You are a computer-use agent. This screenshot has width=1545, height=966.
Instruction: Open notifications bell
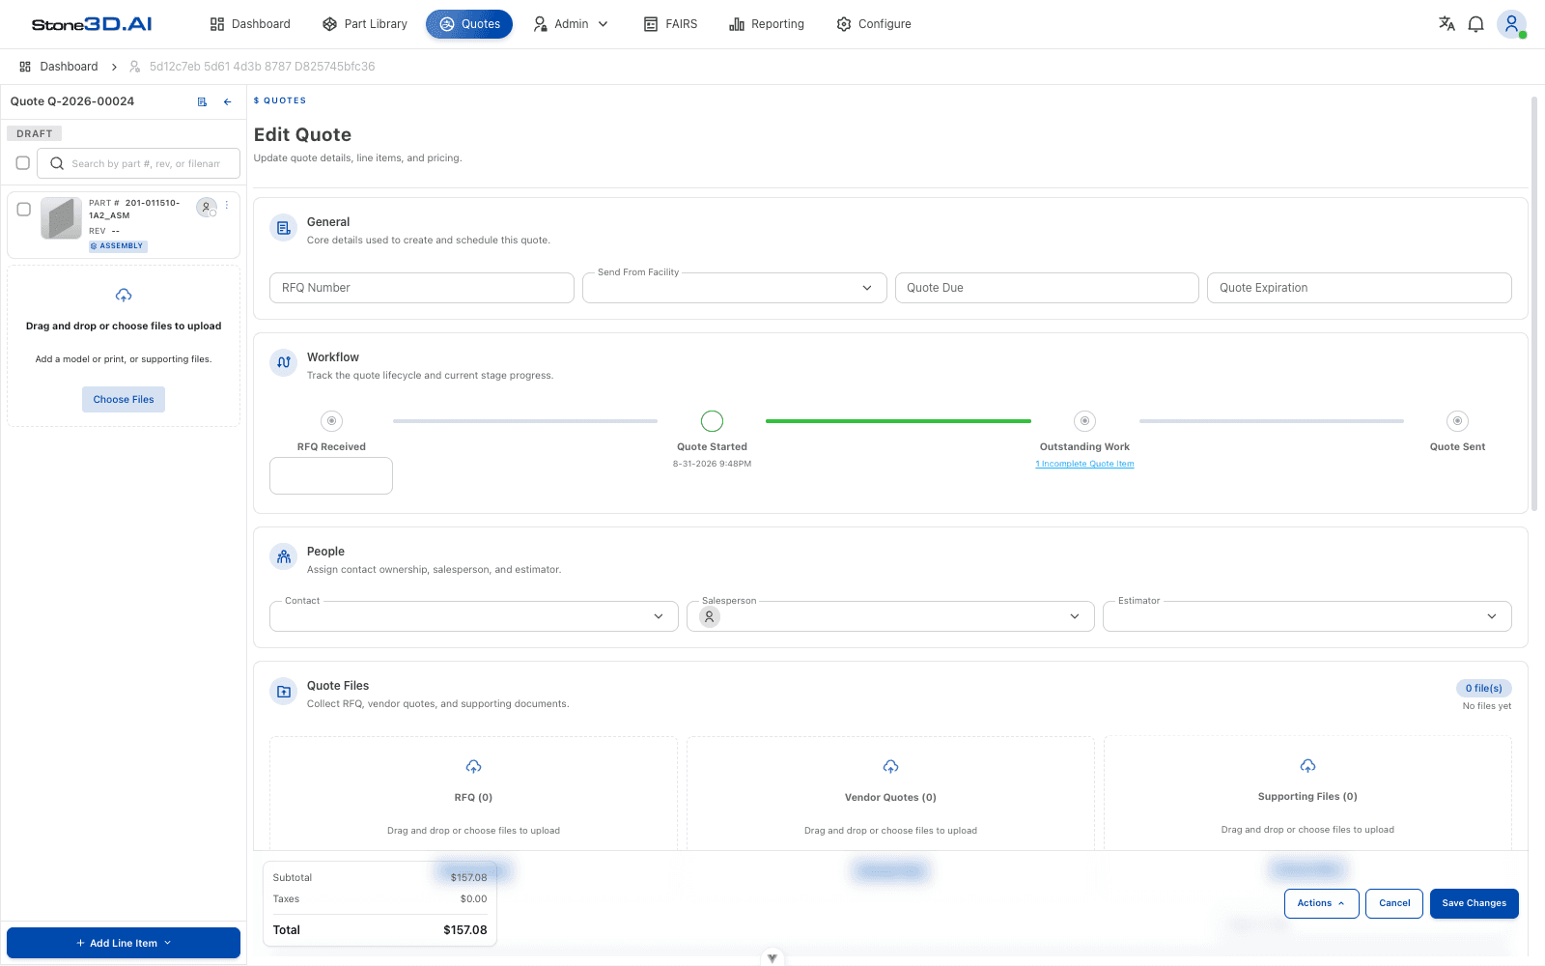(1475, 24)
